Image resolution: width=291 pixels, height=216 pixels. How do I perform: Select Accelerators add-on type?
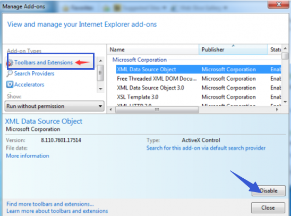(x=29, y=85)
